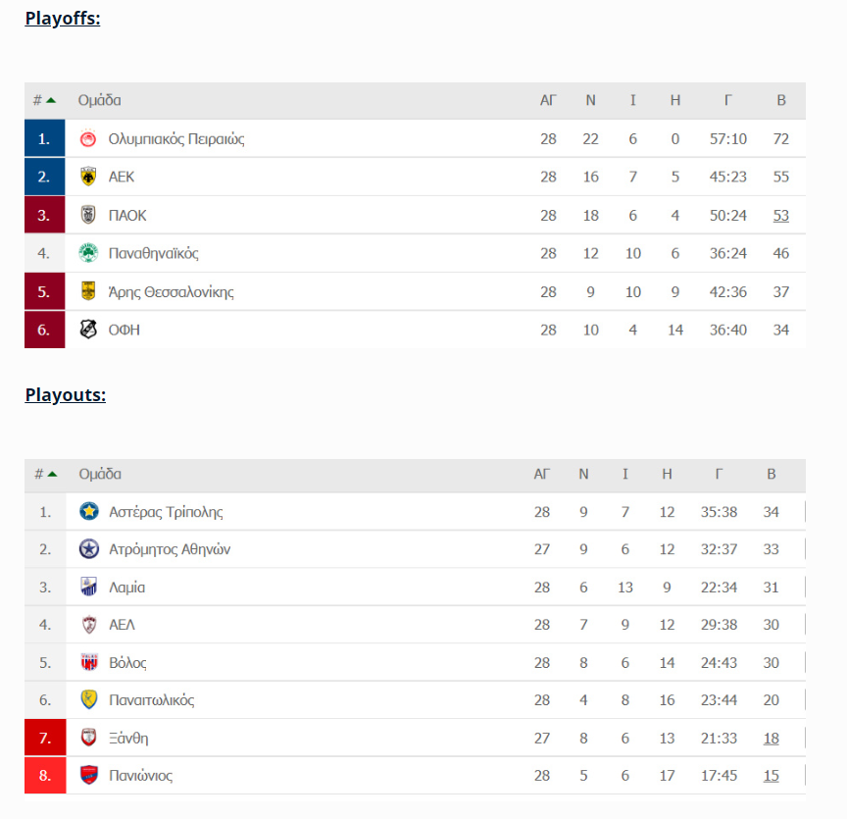
Task: Click the red position 7 badge for Ξάνθη
Action: (x=45, y=739)
